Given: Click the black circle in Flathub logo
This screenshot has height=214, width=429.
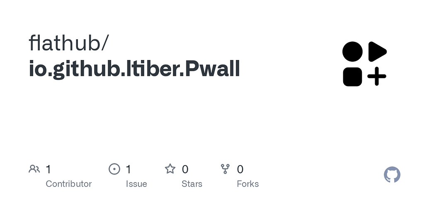Looking at the screenshot, I should [353, 52].
